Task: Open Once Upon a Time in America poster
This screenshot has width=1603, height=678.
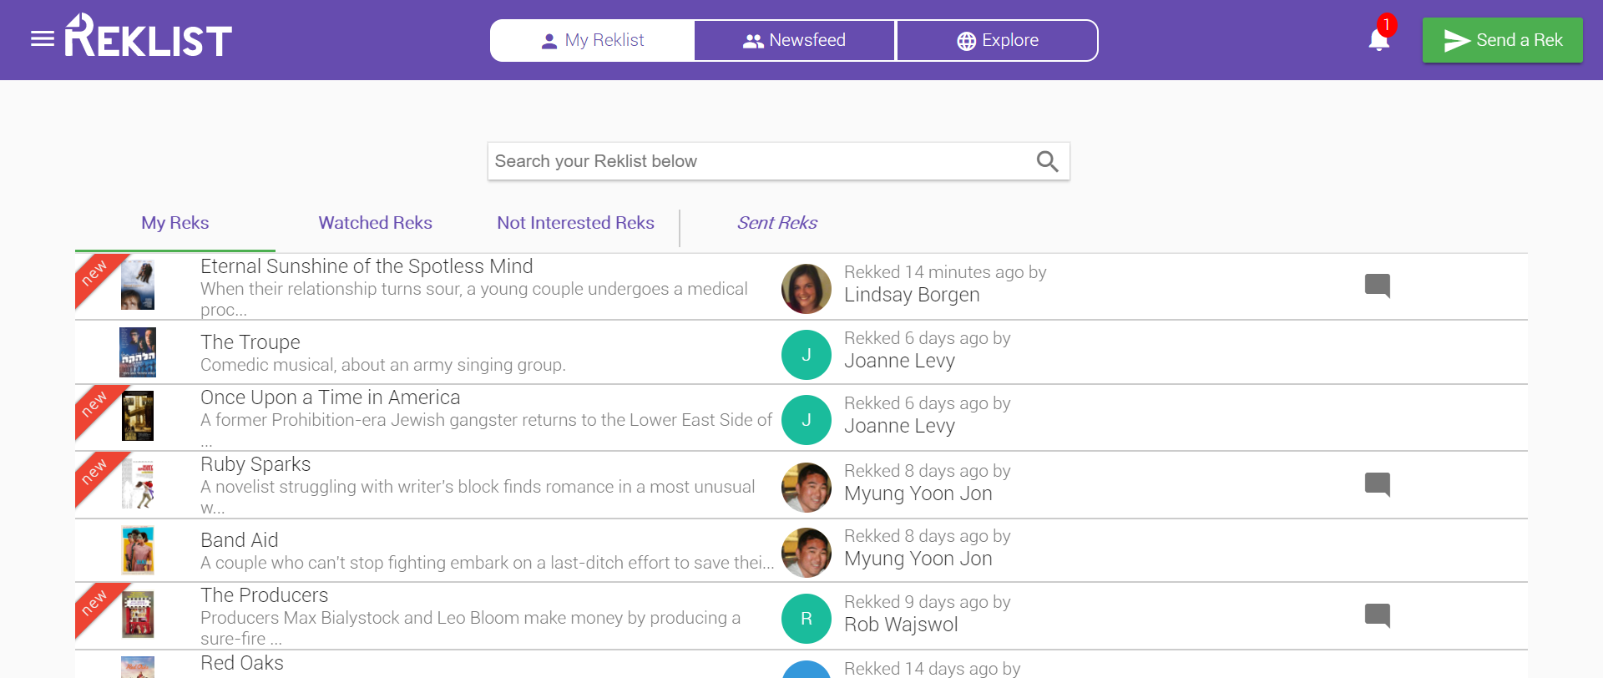Action: [x=138, y=416]
